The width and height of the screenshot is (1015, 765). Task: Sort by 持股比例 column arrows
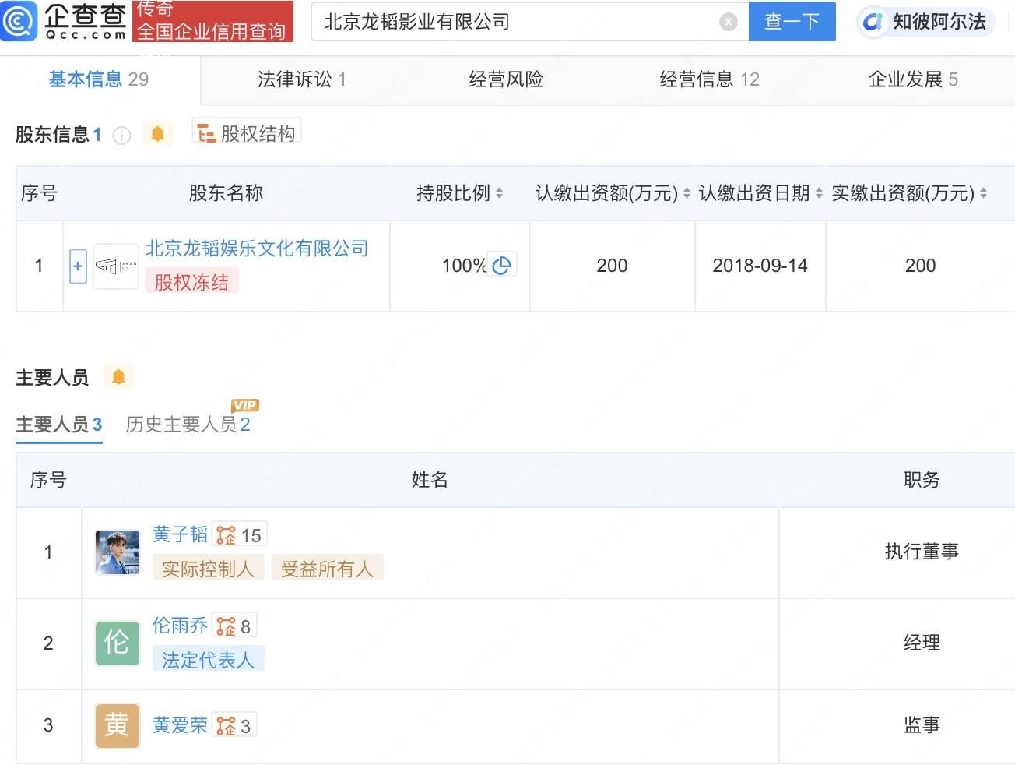pos(499,193)
